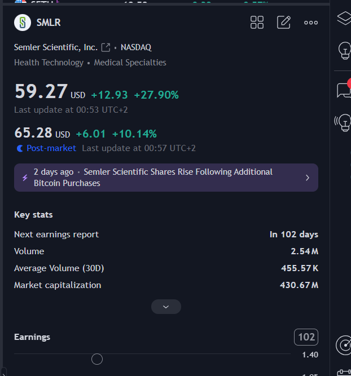The image size is (351, 376).
Task: Open the Semler Scientific Bitcoin news chevron
Action: tap(308, 178)
